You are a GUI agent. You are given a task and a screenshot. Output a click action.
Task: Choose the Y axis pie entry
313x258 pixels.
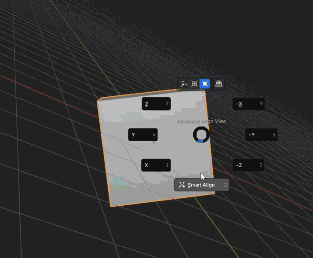[x=143, y=135]
